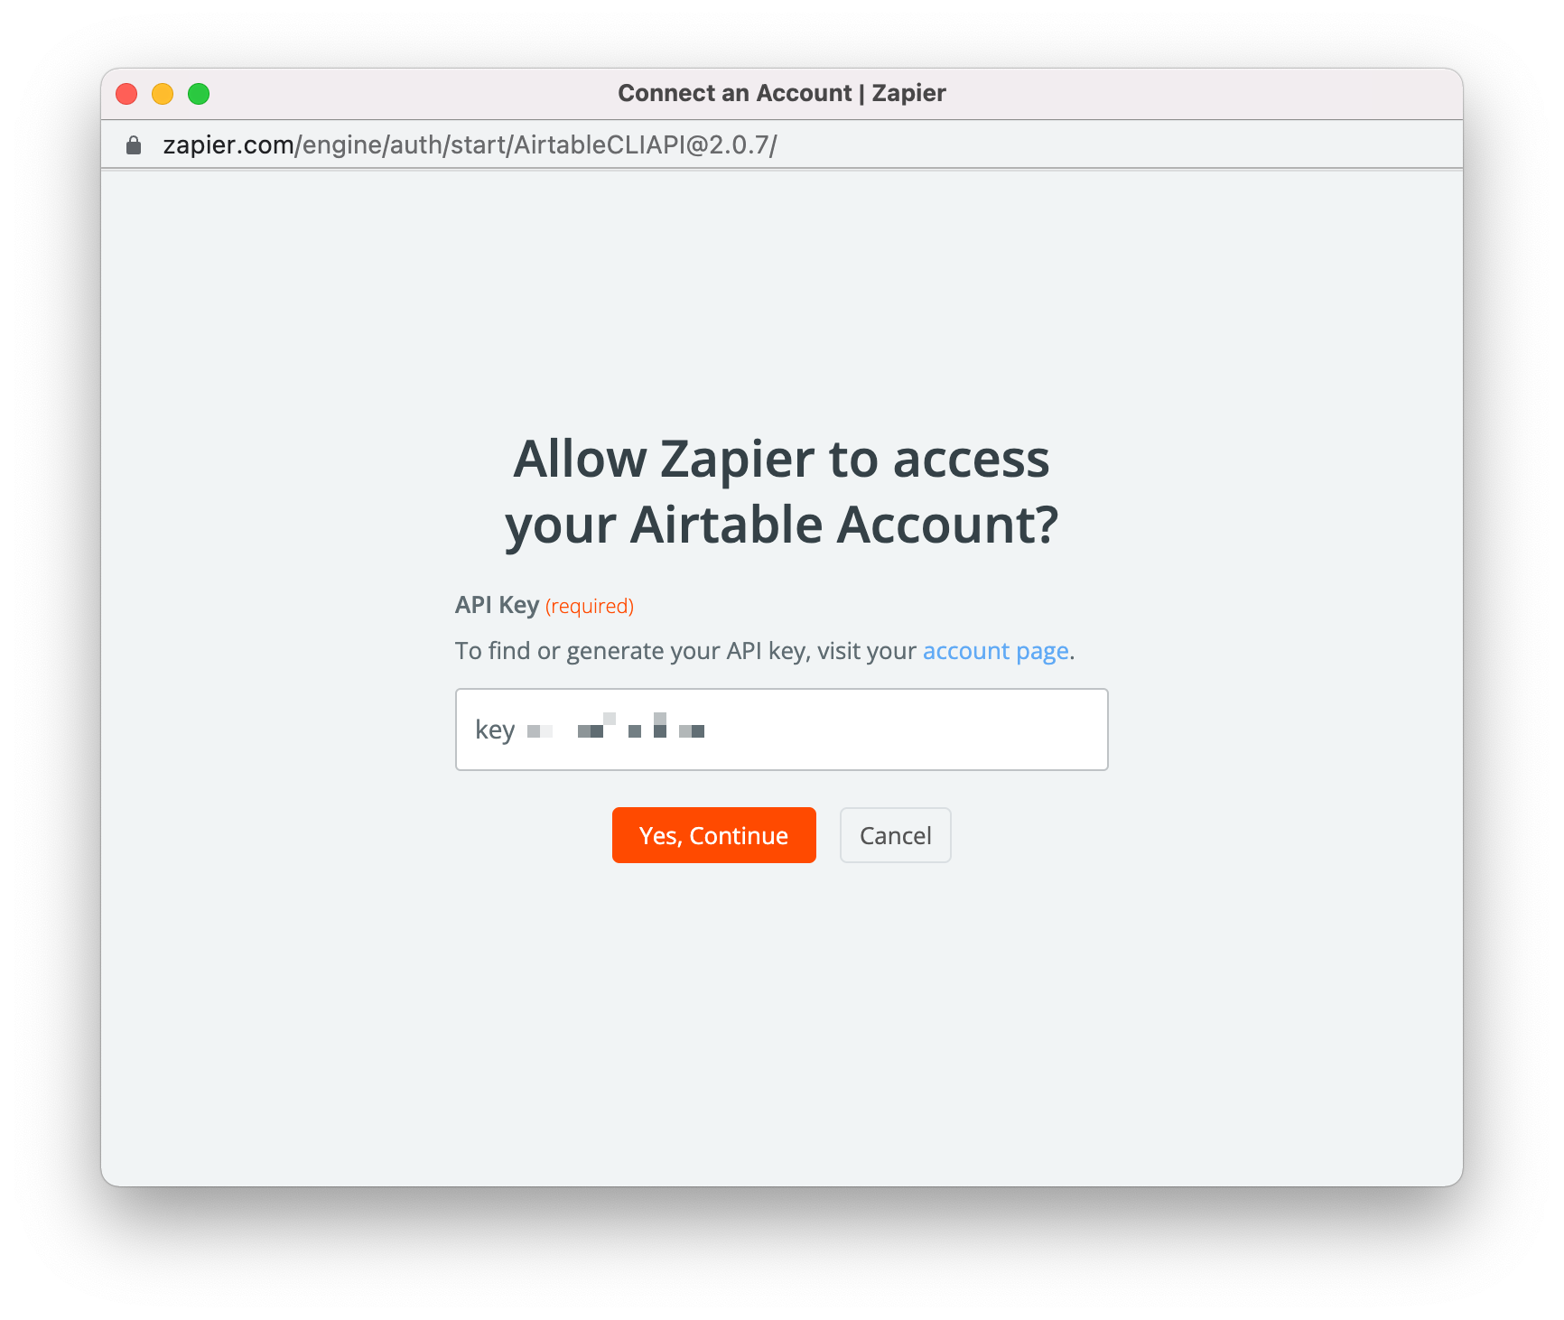Open the account page link

click(x=995, y=651)
